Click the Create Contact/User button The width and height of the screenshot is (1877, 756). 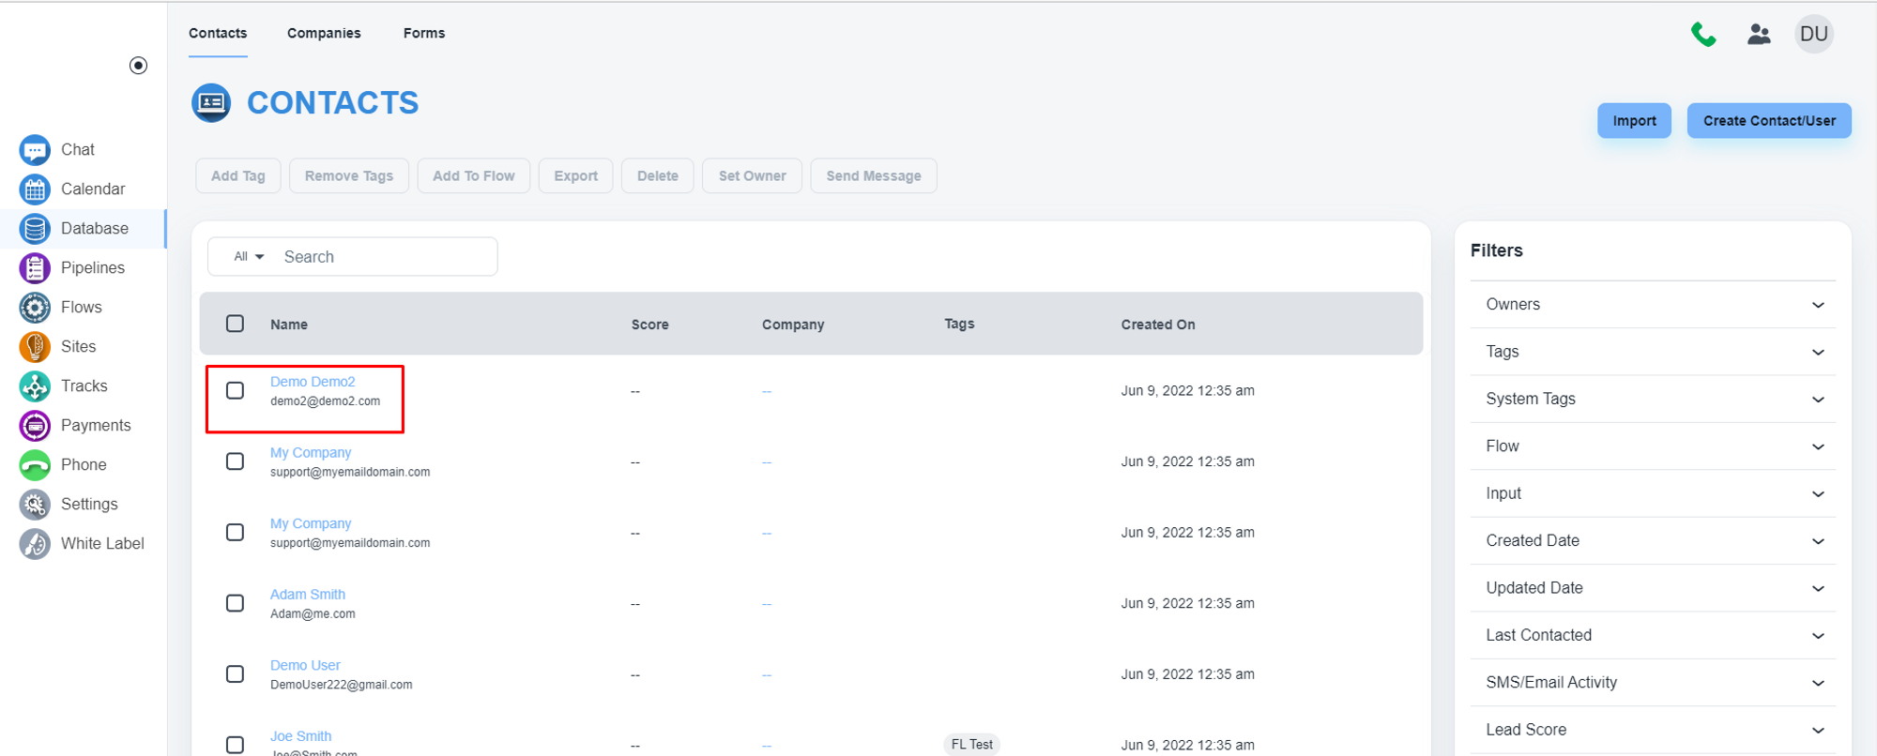coord(1769,121)
